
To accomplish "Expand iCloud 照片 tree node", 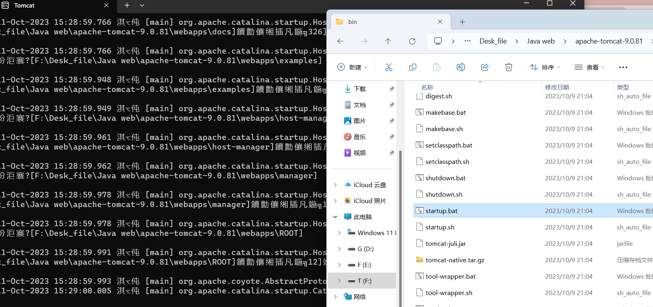I will pos(335,201).
